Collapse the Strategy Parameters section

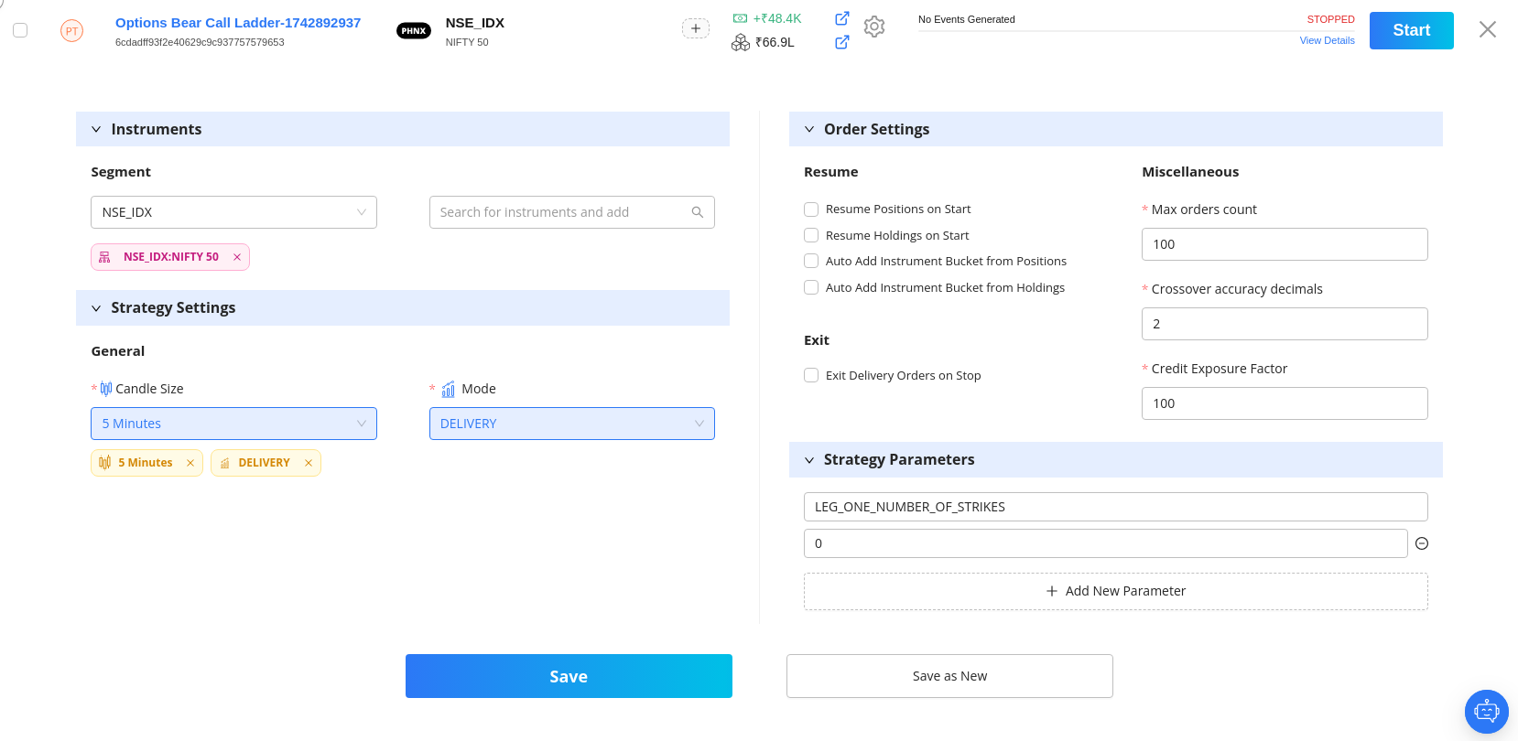tap(809, 460)
